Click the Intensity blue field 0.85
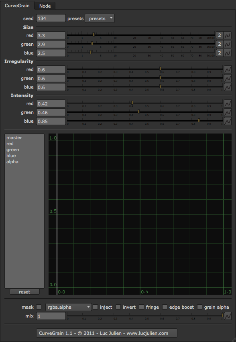236x342 pixels. point(51,121)
